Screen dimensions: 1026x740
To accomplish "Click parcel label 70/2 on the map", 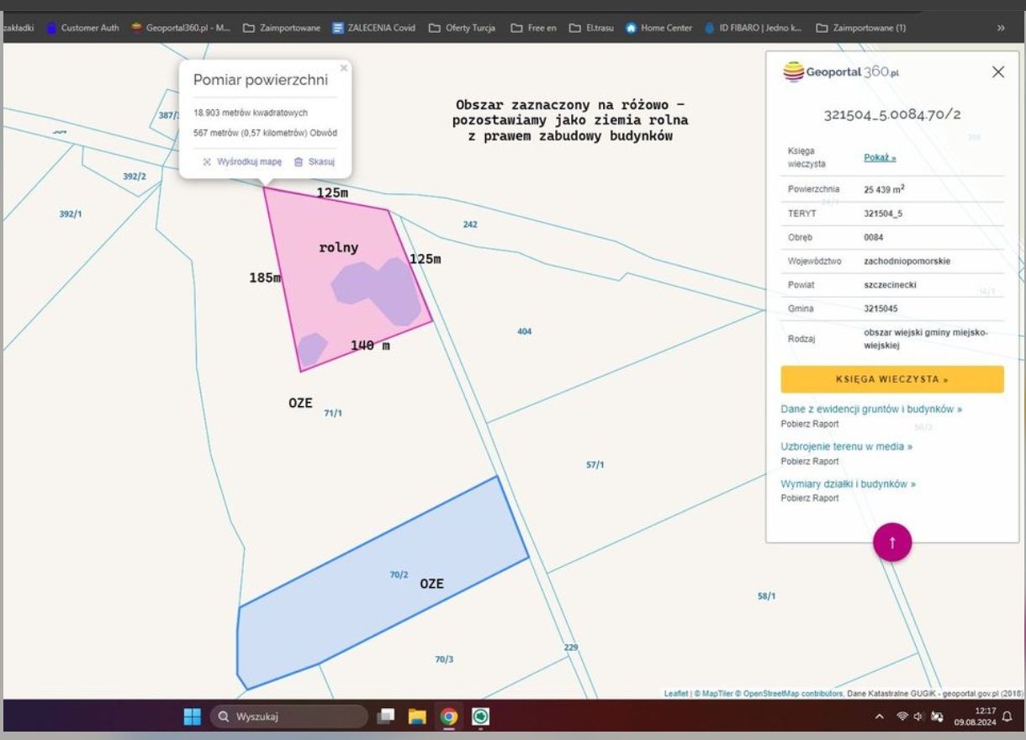I will 399,574.
